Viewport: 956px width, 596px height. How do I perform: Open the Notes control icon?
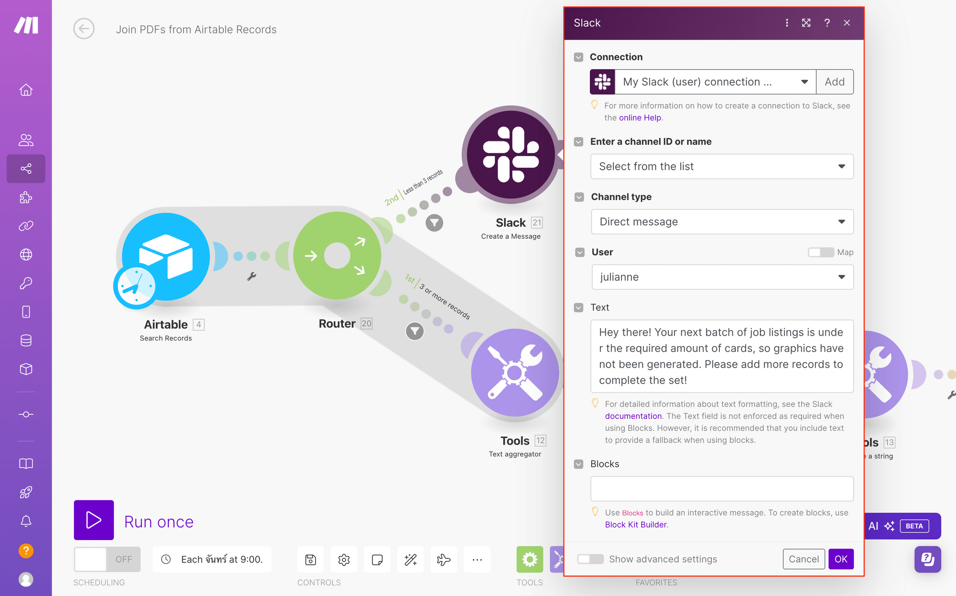click(x=377, y=559)
